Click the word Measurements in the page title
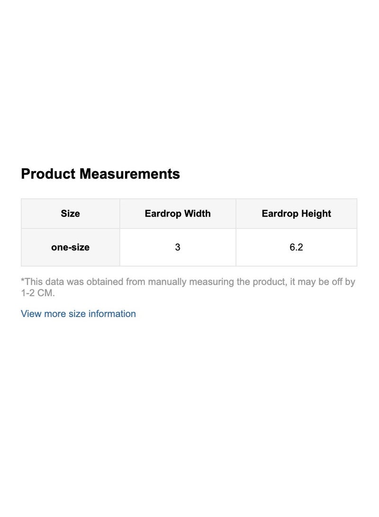The width and height of the screenshot is (379, 517). tap(132, 174)
